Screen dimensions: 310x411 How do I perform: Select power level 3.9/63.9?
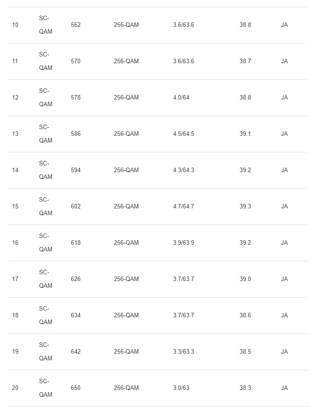pyautogui.click(x=183, y=243)
